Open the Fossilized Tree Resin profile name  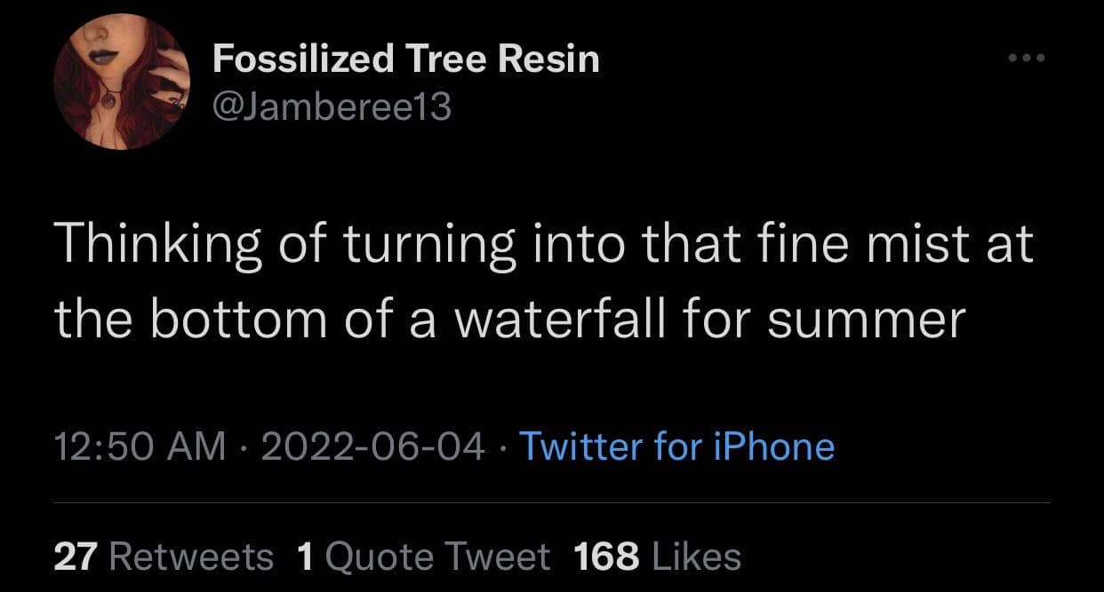click(x=406, y=59)
